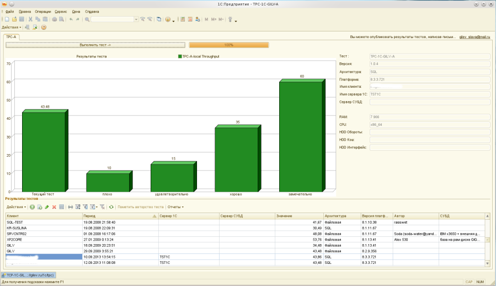Open the Сервис menu
496x286 pixels.
point(61,12)
